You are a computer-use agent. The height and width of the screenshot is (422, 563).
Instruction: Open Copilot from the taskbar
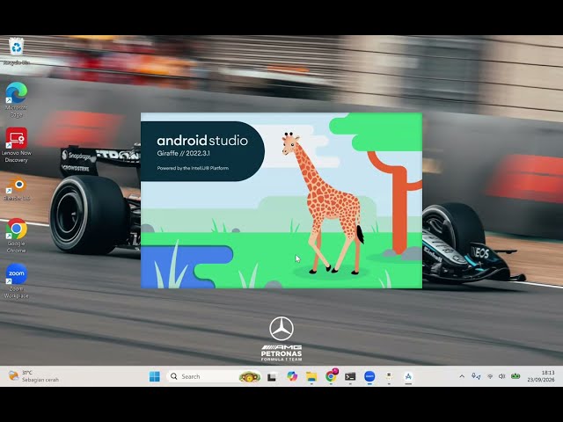[x=292, y=376]
